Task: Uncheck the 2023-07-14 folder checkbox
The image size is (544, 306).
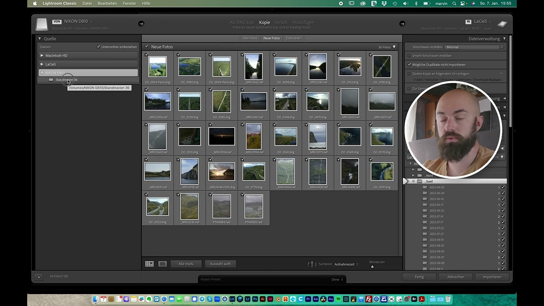Action: coord(503,216)
